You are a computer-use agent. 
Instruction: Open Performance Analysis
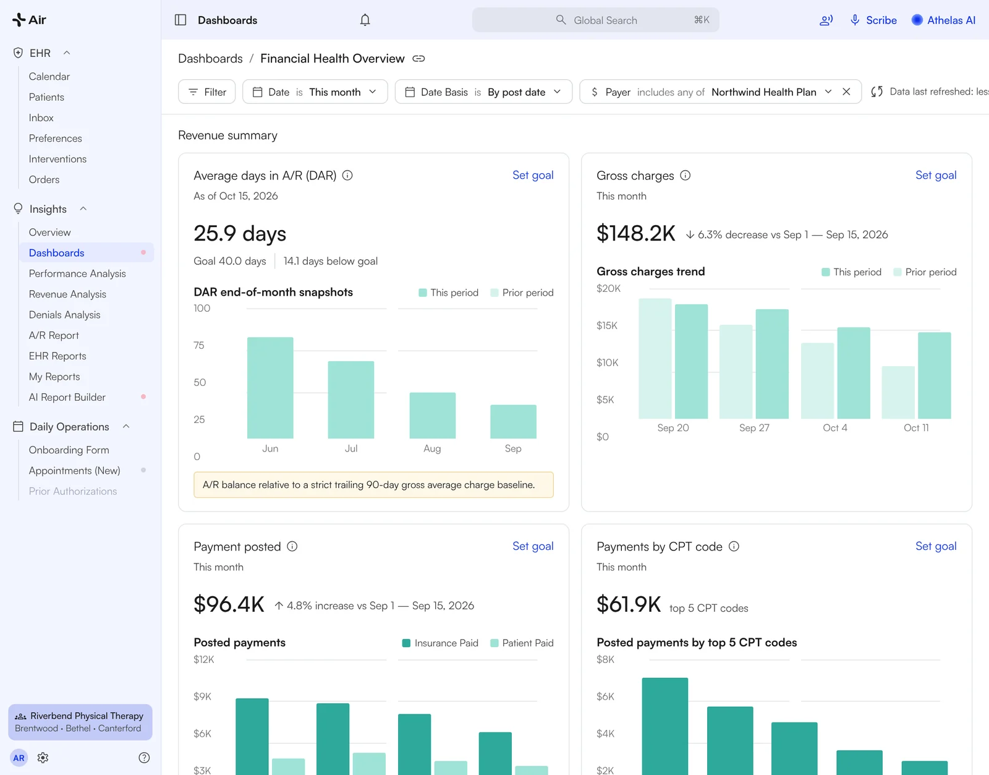click(x=77, y=273)
